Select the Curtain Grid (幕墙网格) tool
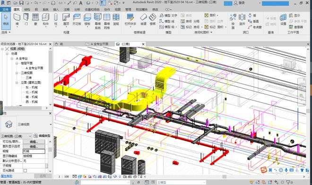312x185 pixels. 107,21
